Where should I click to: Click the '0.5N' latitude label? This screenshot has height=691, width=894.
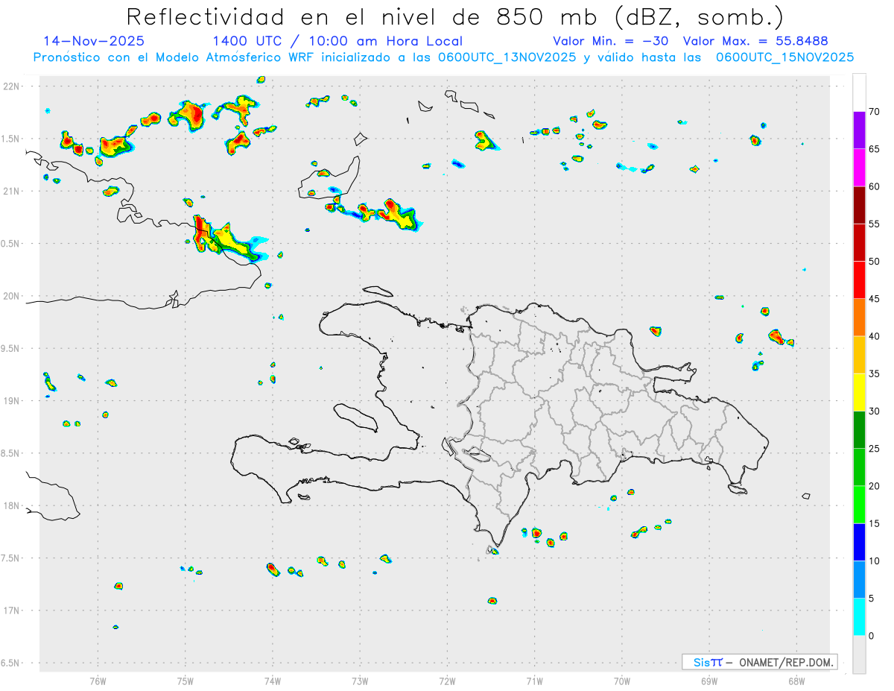pyautogui.click(x=11, y=244)
